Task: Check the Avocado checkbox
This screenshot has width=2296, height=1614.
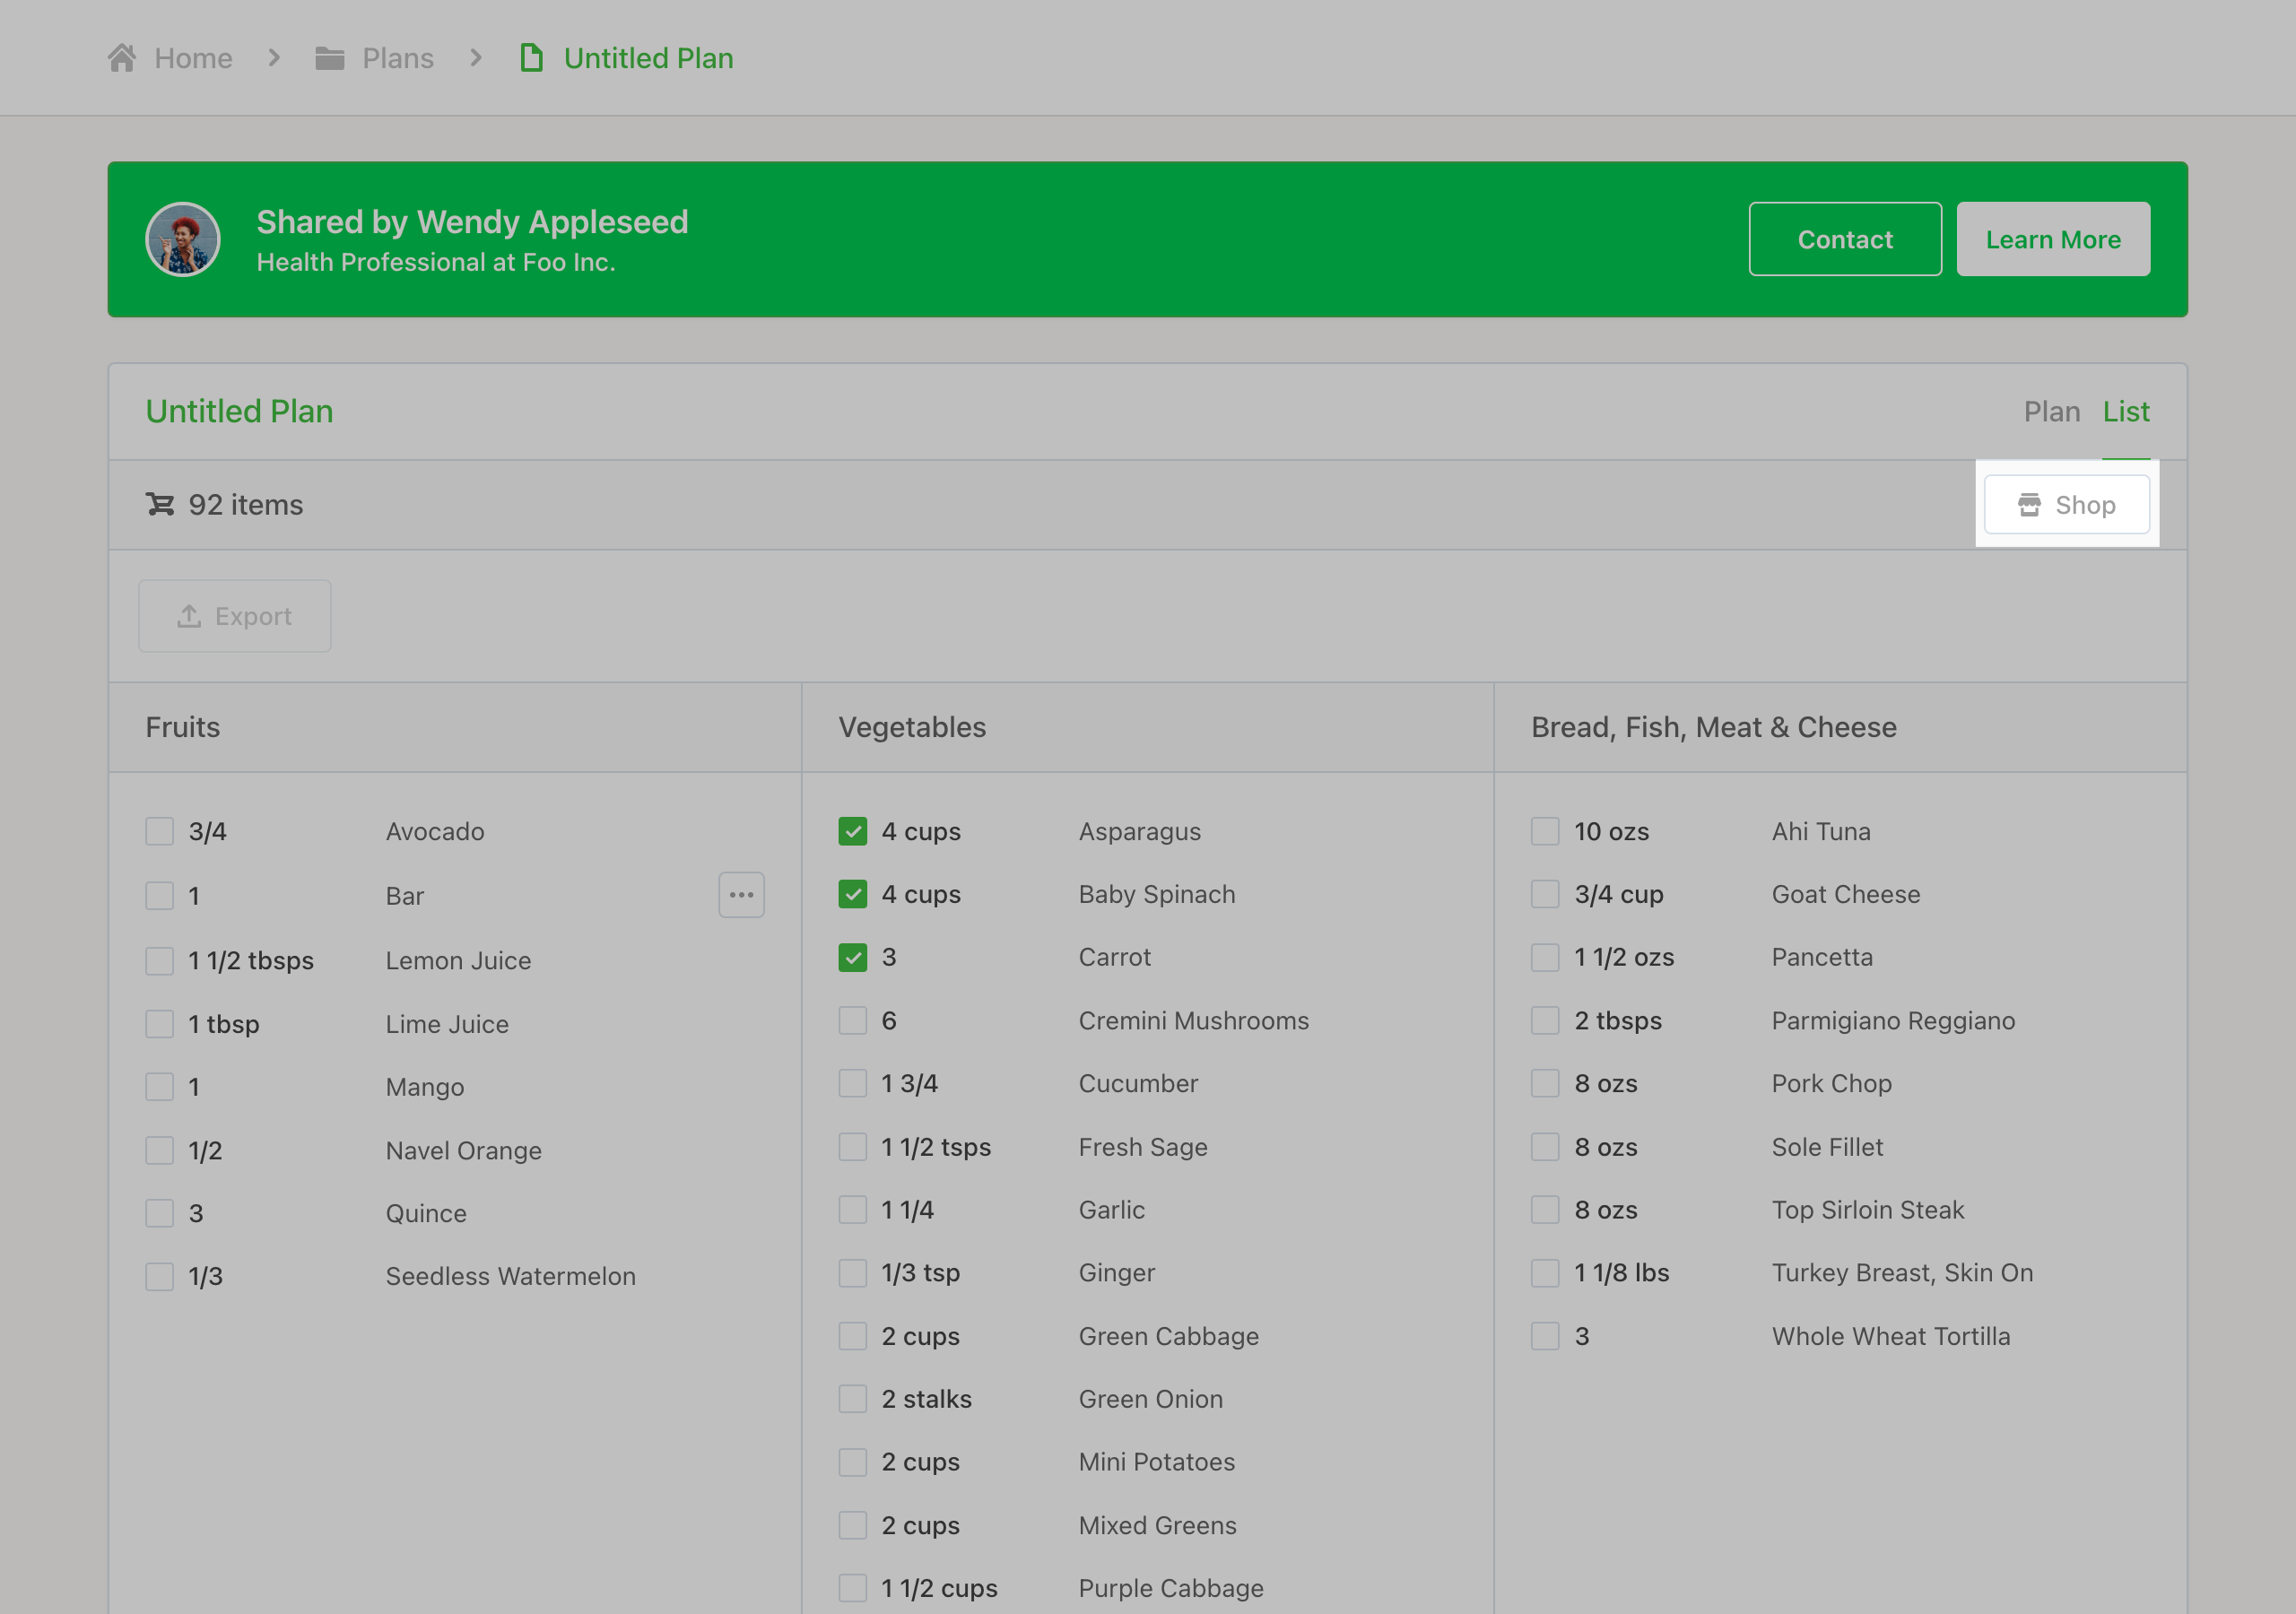Action: coord(160,831)
